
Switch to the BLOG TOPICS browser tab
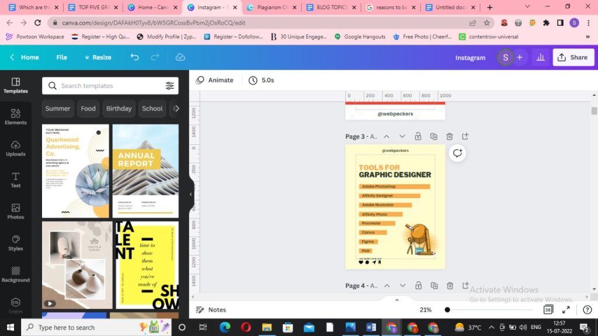pyautogui.click(x=332, y=7)
